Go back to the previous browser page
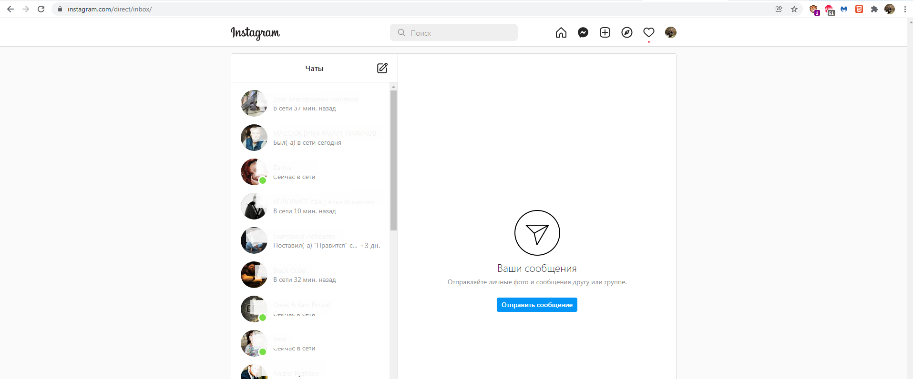 tap(10, 9)
